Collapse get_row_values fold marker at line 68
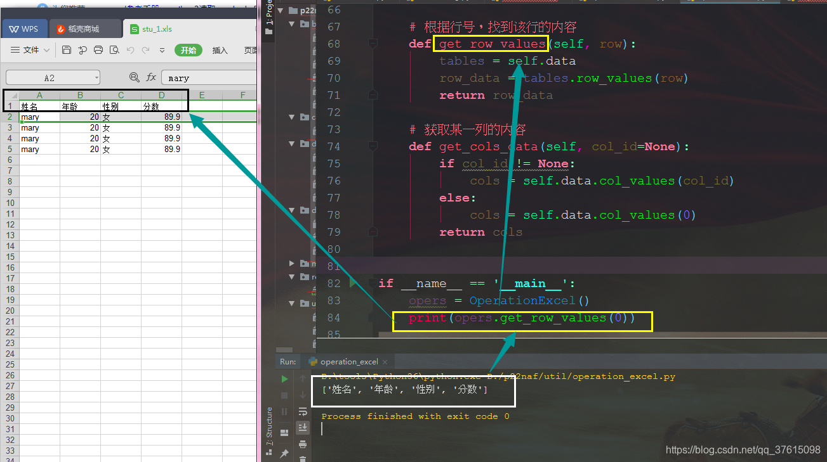Viewport: 827px width, 462px height. (x=374, y=44)
